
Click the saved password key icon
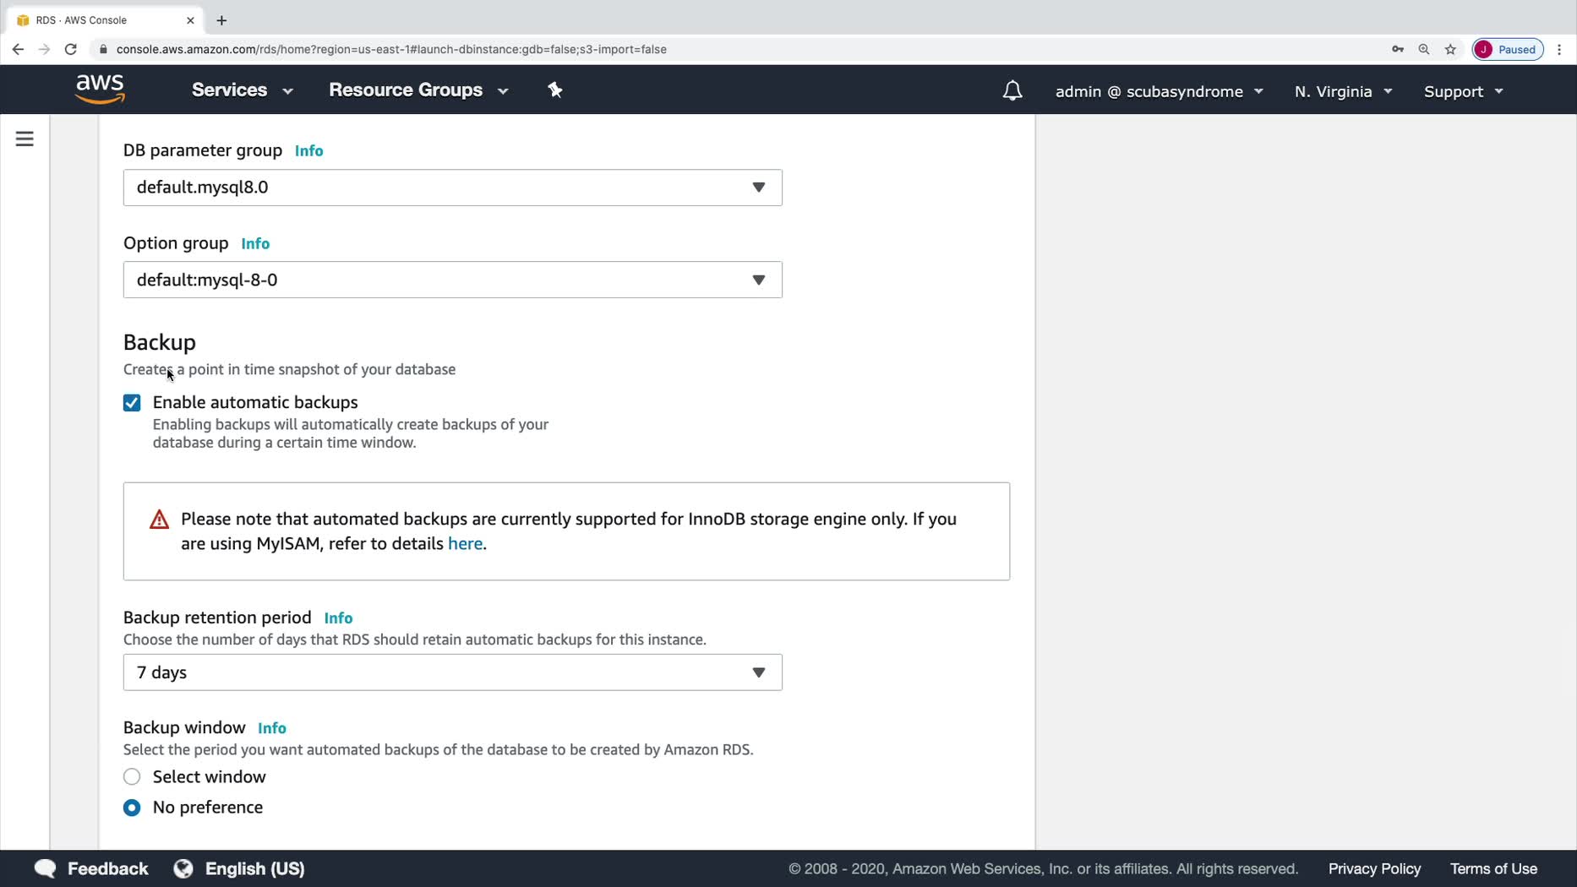(1398, 49)
